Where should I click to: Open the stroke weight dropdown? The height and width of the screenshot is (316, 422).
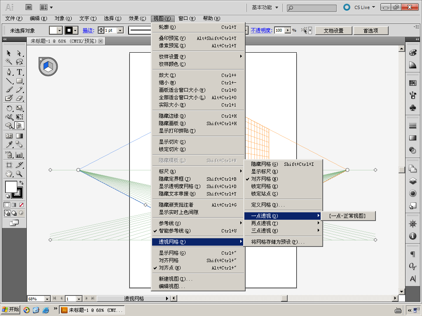120,30
